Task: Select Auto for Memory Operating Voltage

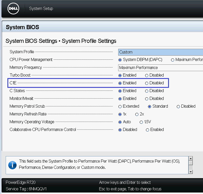Action: click(120, 122)
